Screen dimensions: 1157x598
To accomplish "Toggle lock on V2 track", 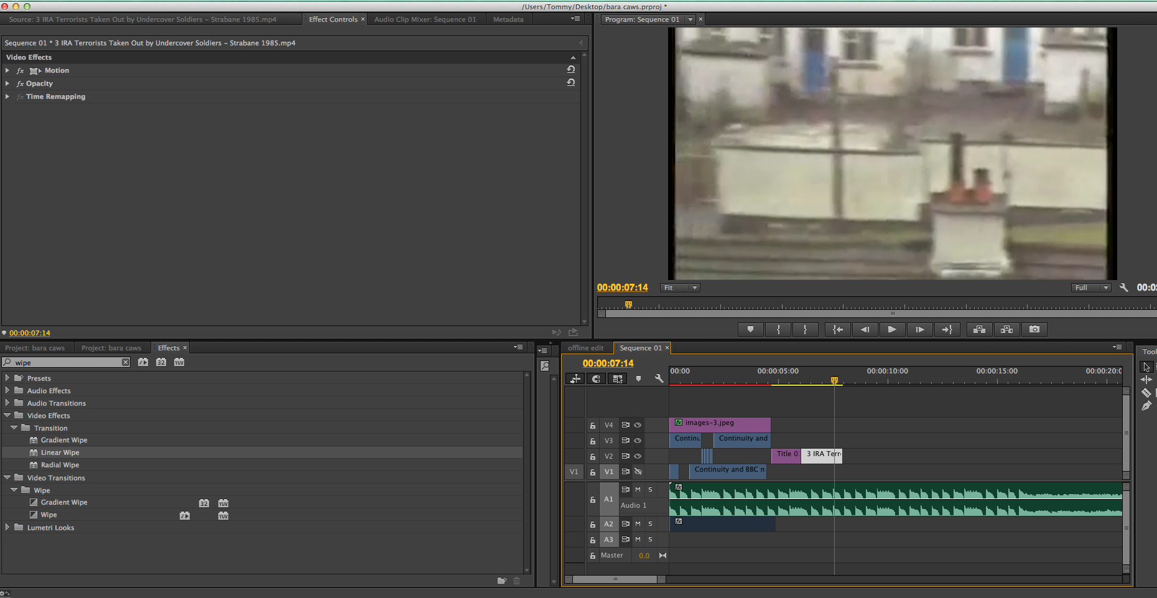I will (593, 457).
